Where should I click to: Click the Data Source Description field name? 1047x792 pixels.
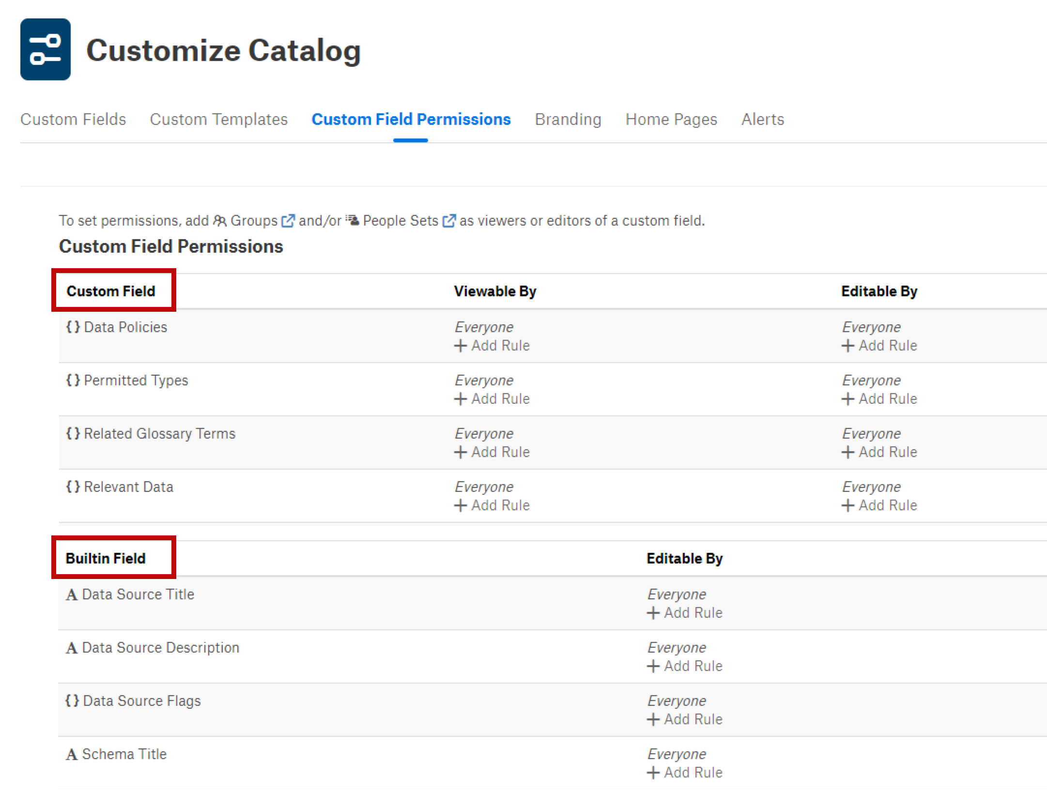tap(161, 648)
